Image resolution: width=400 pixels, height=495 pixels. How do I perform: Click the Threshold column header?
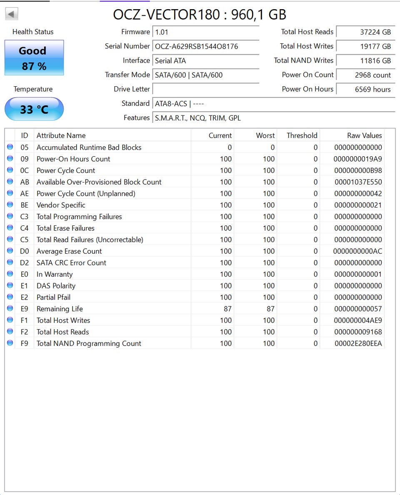click(298, 135)
